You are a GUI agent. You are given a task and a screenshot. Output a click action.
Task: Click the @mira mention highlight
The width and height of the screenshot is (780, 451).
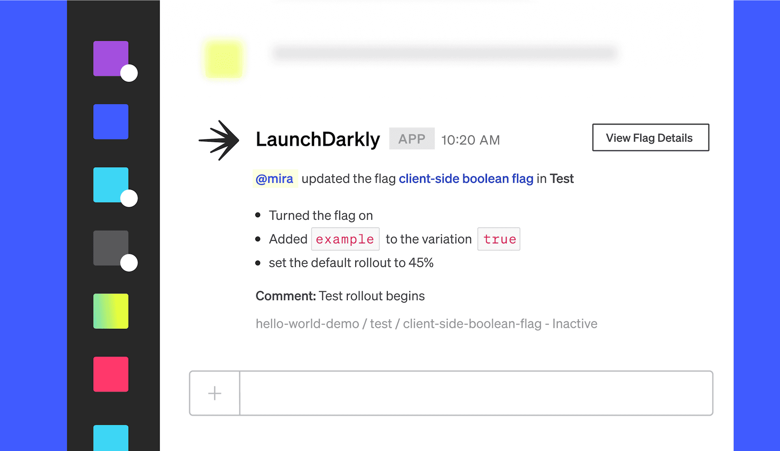[275, 179]
